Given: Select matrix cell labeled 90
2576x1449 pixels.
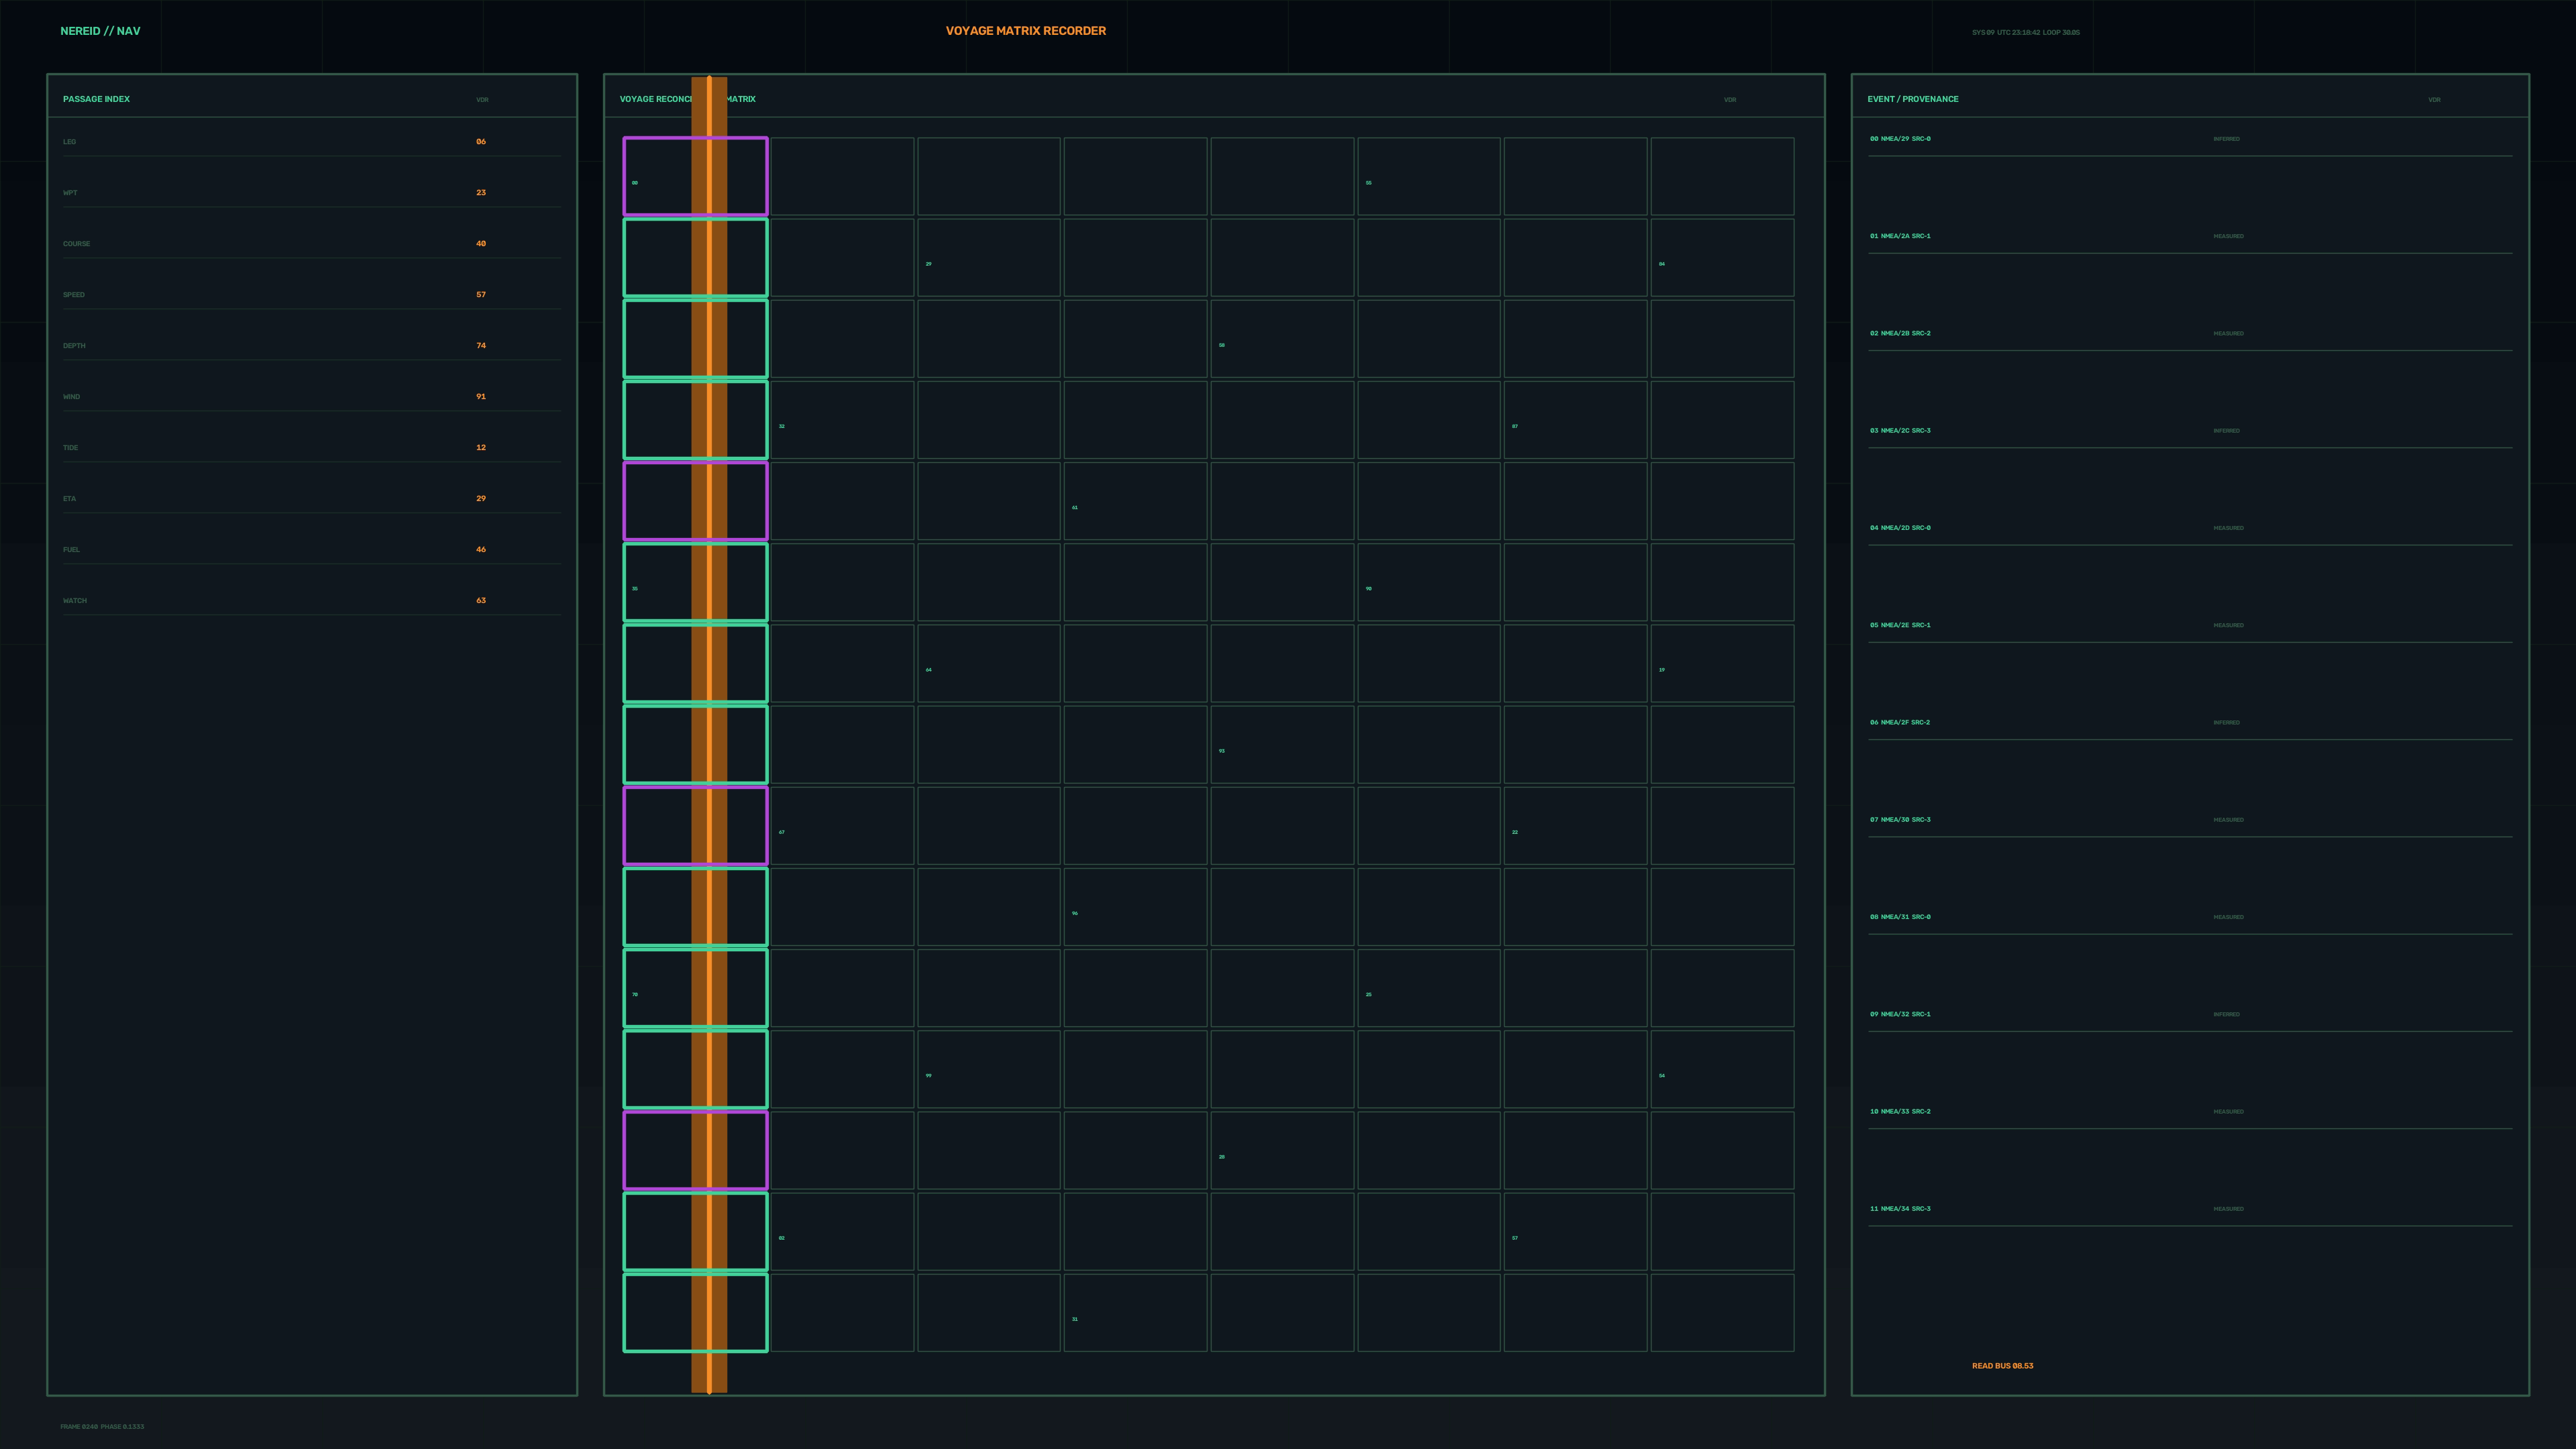Looking at the screenshot, I should tap(1428, 582).
